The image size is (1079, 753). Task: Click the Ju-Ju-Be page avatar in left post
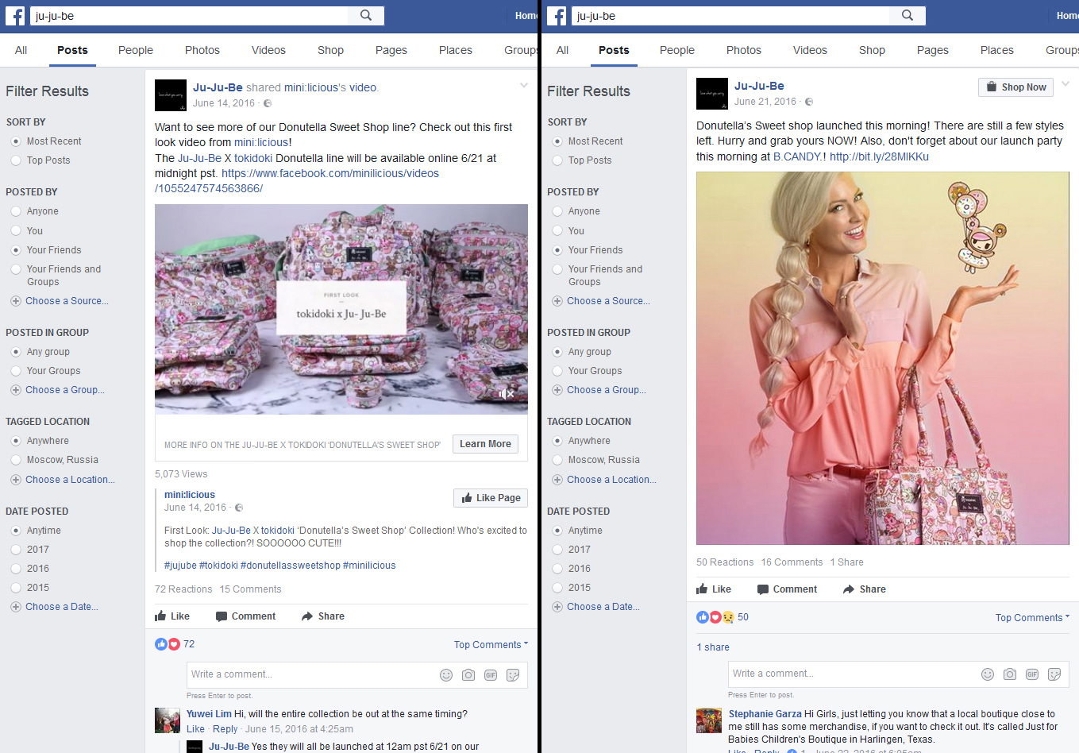pyautogui.click(x=171, y=95)
